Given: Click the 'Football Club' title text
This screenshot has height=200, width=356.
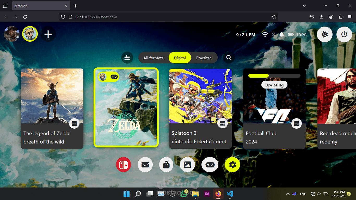Looking at the screenshot, I should (261, 133).
